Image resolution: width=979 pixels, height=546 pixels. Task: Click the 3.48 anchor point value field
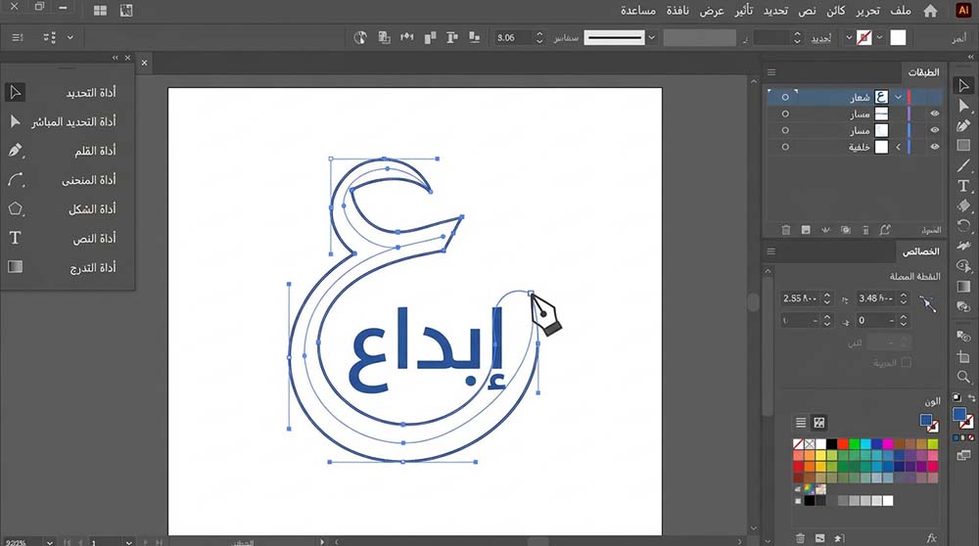(x=876, y=298)
